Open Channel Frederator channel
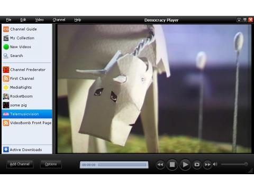Viewport: 254px width, 190px height. tap(27, 70)
